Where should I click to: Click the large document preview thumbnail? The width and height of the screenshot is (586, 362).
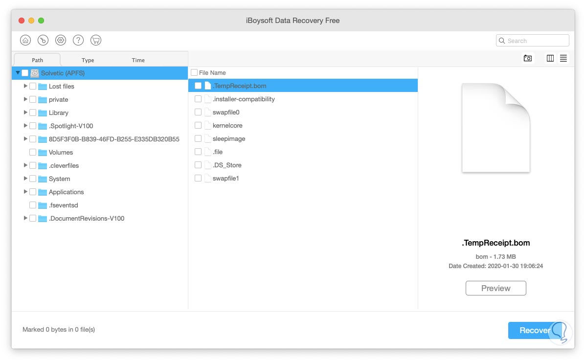coord(496,128)
